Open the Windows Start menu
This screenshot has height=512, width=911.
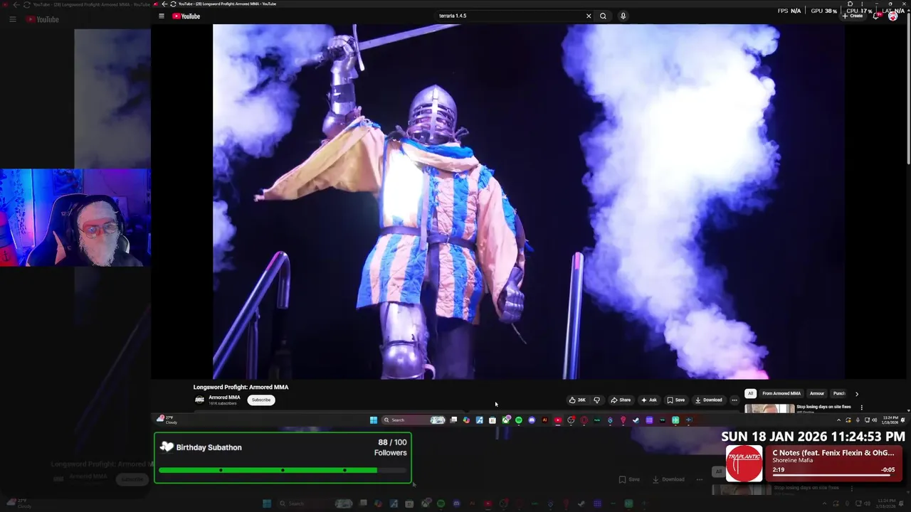(373, 420)
